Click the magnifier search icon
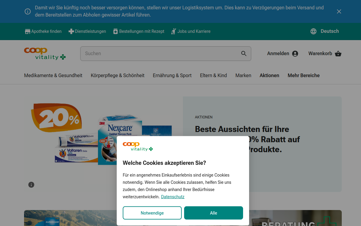Image resolution: width=361 pixels, height=226 pixels. tap(244, 54)
